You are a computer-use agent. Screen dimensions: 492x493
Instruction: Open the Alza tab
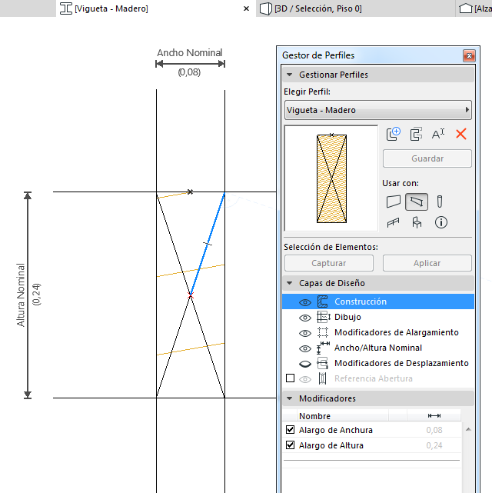click(474, 8)
